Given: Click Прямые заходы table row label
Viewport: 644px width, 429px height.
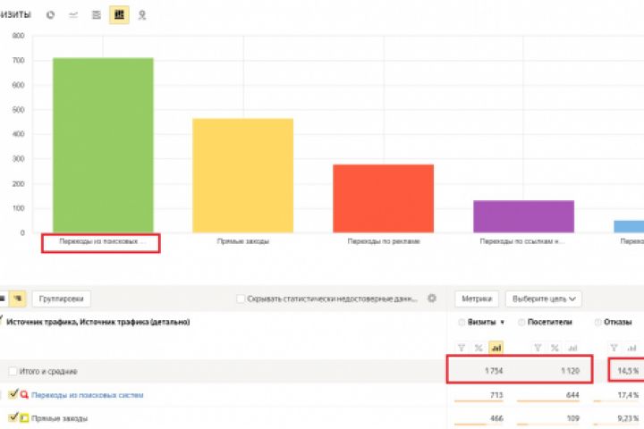Looking at the screenshot, I should [59, 418].
